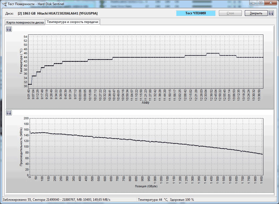This screenshot has height=204, width=279.
Task: Click the save icon beside the Закрыть button
Action: (271, 13)
